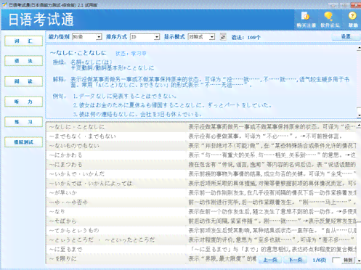The width and height of the screenshot is (361, 270).
Task: Click example sentence 3 starting with 彼は何の連絡もなしに
Action: tap(137, 114)
